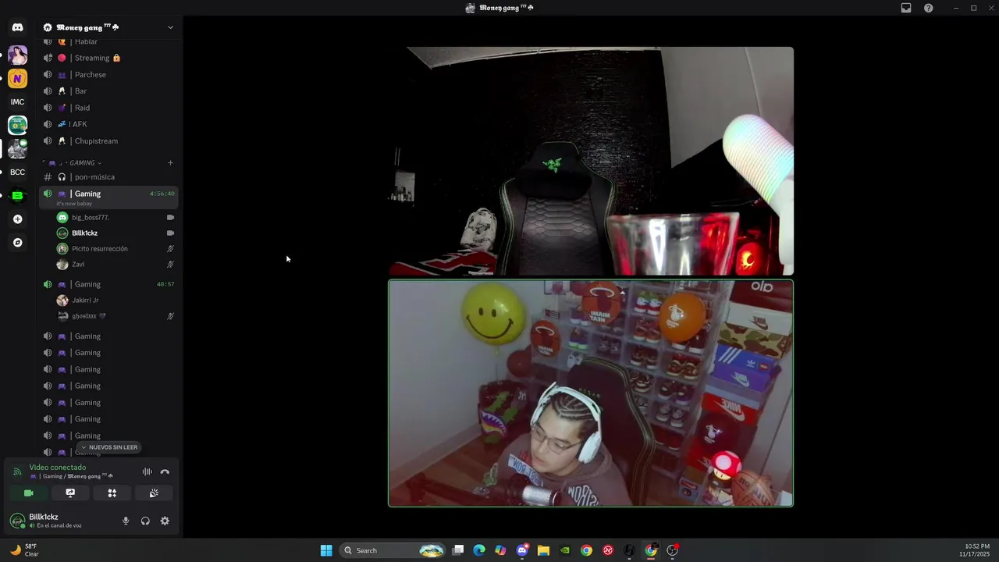Open user settings gear

coord(165,521)
